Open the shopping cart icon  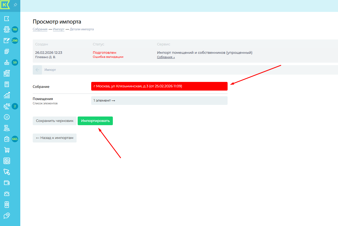(7, 150)
